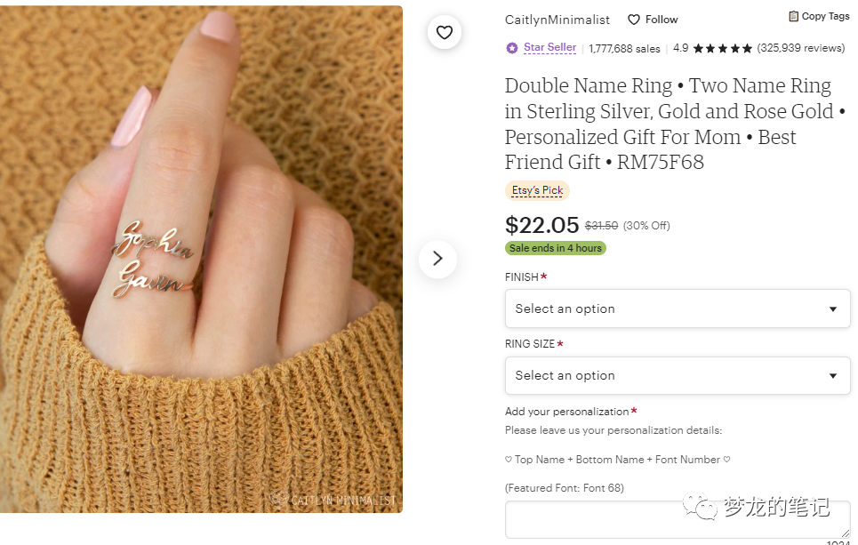Viewport: 858px width, 545px height.
Task: Click the five-star rating icons
Action: (x=722, y=48)
